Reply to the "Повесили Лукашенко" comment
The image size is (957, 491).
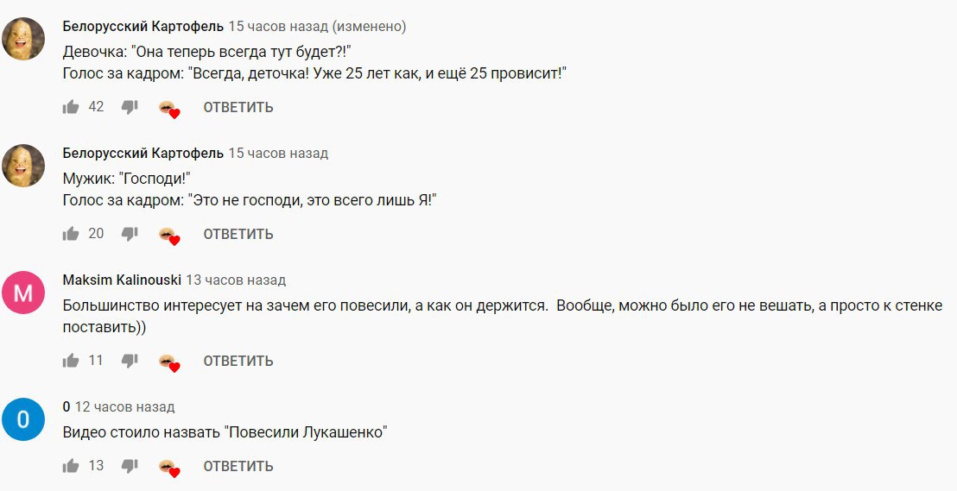[x=238, y=466]
